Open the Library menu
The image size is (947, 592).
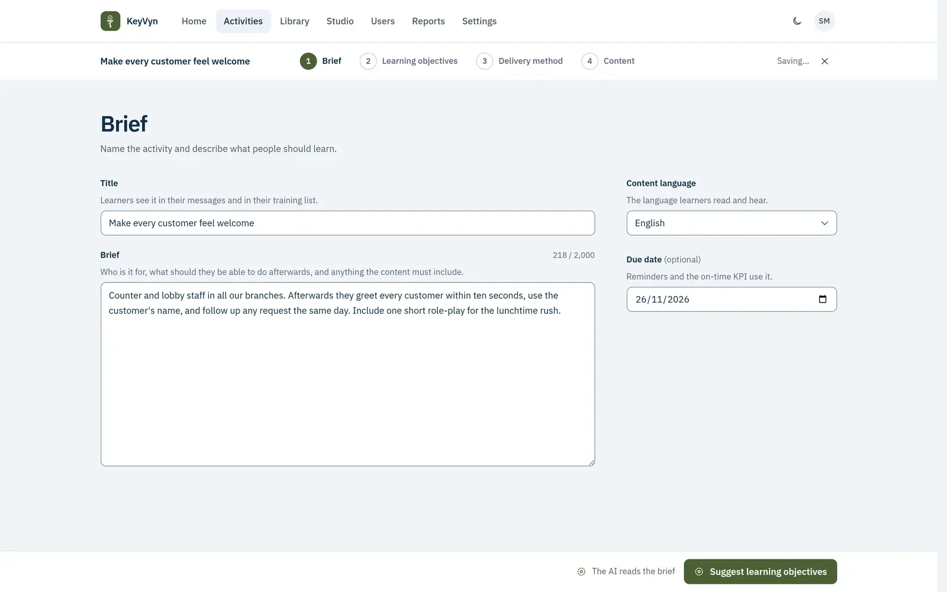pos(295,21)
